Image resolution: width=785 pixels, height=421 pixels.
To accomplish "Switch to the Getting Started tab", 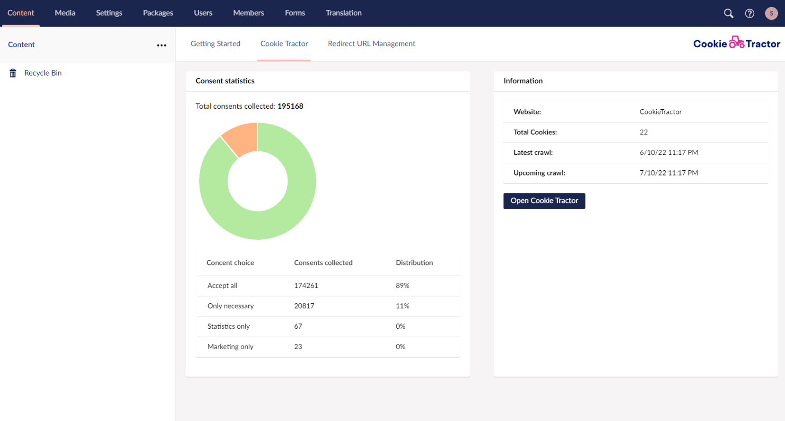I will [215, 44].
